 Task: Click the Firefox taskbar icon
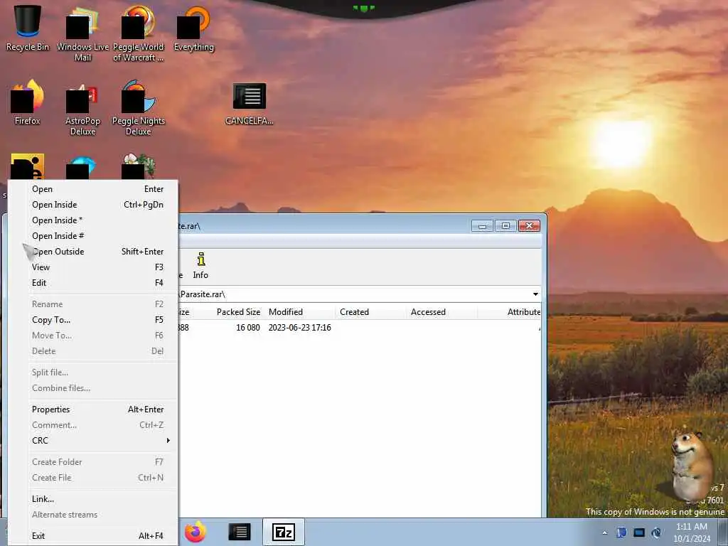coord(196,532)
